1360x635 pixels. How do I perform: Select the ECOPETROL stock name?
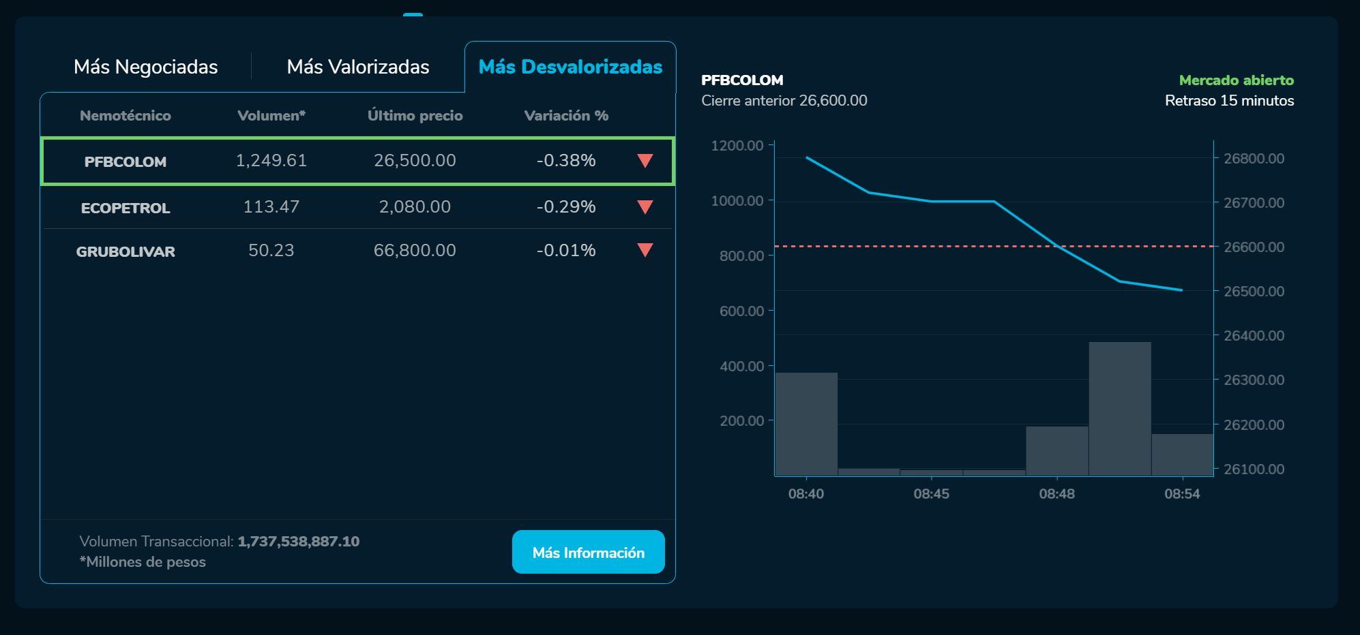(x=125, y=208)
